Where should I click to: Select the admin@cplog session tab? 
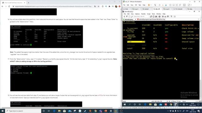point(129,19)
